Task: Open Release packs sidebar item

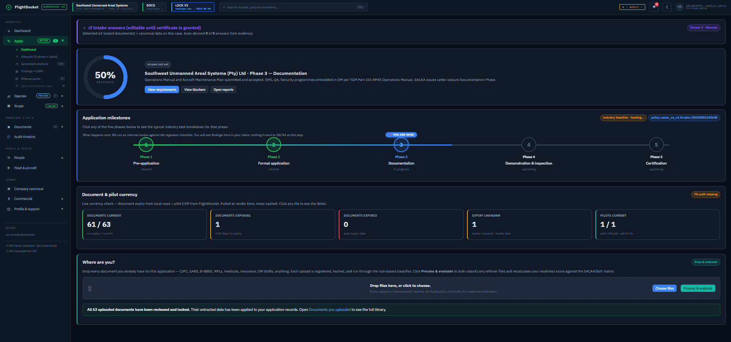Action: click(x=31, y=79)
